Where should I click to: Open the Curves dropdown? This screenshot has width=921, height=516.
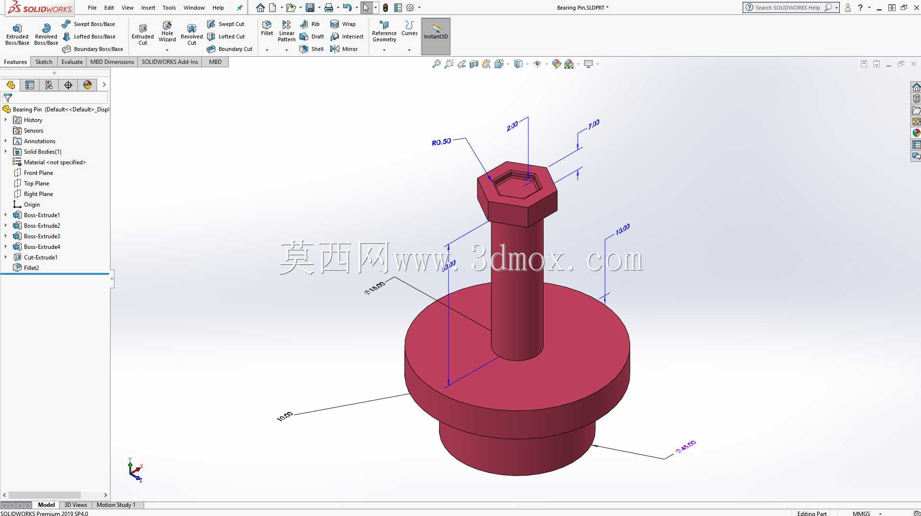[409, 50]
